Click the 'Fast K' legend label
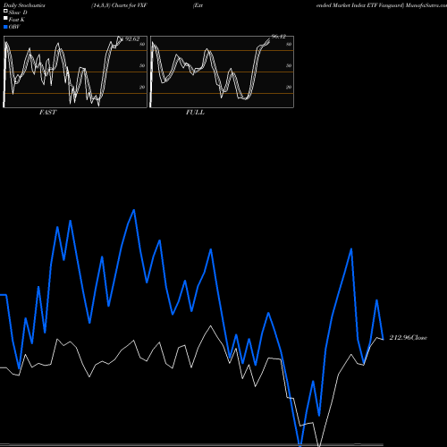Screen dimensions: 447x447 point(17,20)
